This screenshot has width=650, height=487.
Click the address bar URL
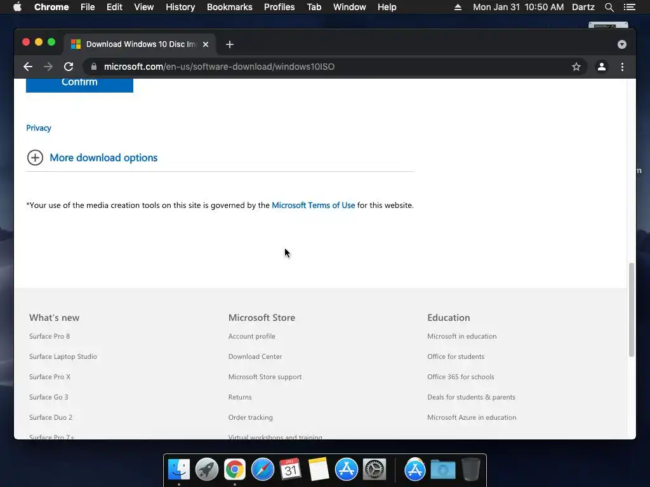point(219,67)
